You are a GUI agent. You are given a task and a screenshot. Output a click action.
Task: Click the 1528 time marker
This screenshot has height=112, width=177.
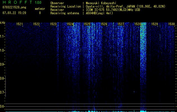(138, 24)
